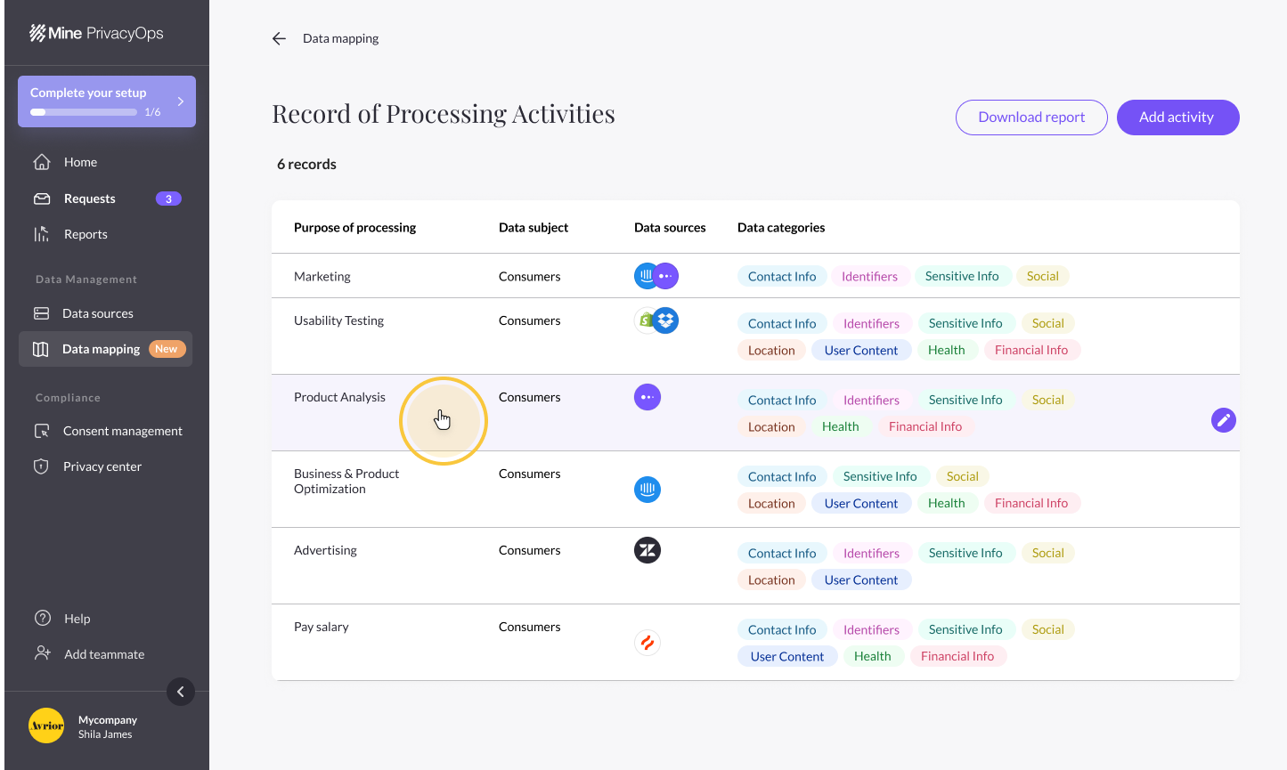Click the setup progress bar showing 1/6

click(x=82, y=111)
